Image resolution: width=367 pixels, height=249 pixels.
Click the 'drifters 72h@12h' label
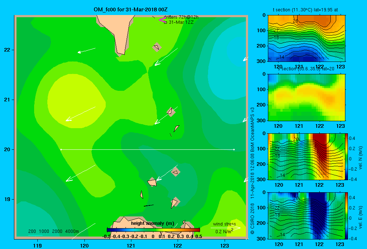point(181,17)
